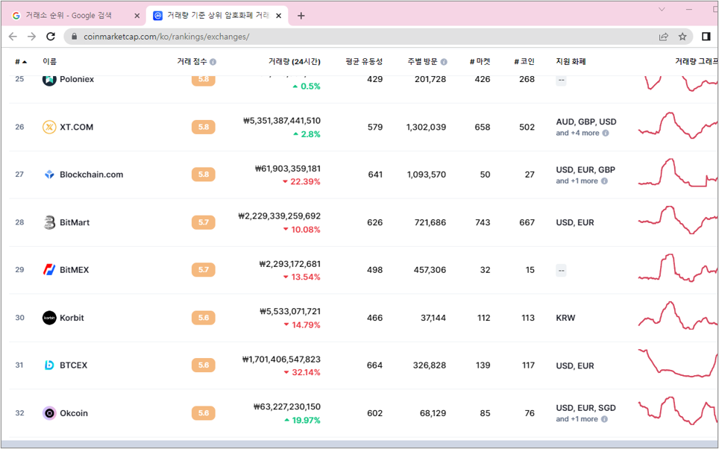Click the BitMart logo icon
Screen dimensions: 719x449
coord(49,222)
